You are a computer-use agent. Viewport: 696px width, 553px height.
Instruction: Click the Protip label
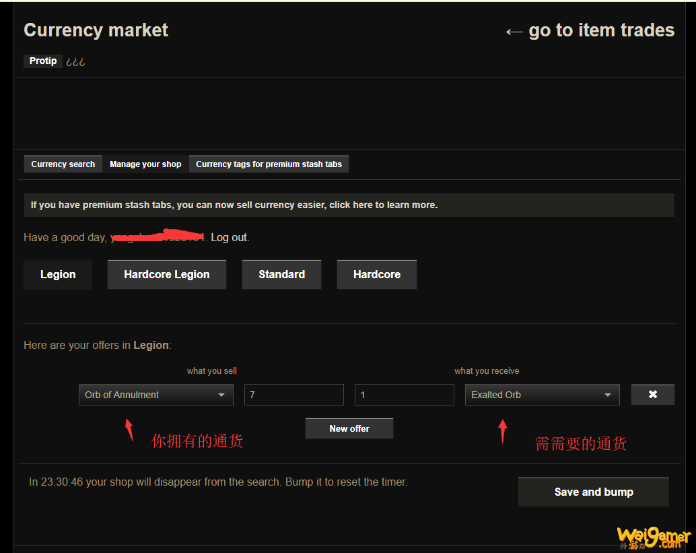pyautogui.click(x=43, y=61)
